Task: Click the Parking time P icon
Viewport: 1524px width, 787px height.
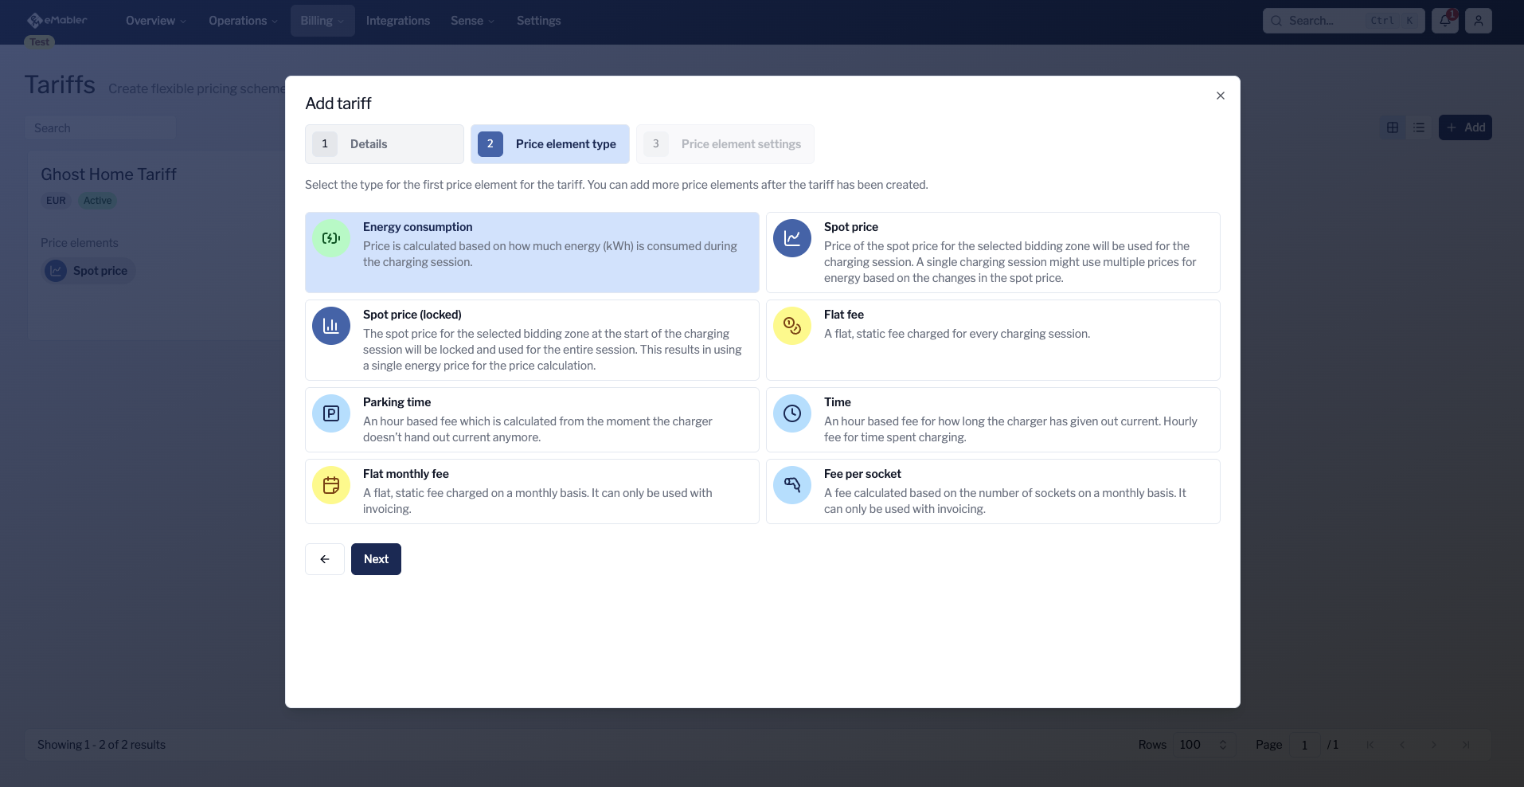Action: click(331, 413)
